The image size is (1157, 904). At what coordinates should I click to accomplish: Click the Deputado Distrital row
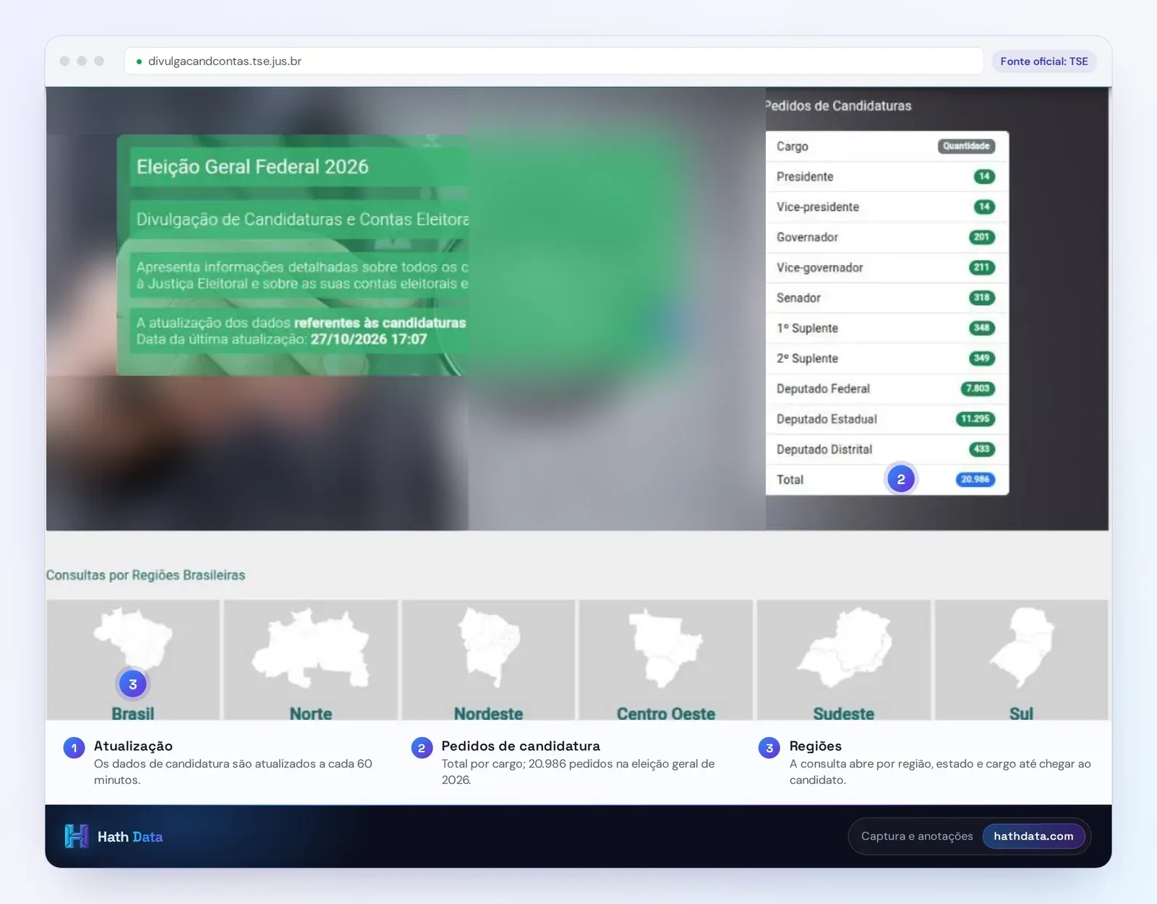887,449
